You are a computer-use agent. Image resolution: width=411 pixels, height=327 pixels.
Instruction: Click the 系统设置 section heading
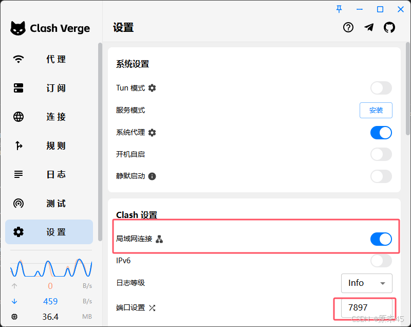[133, 64]
